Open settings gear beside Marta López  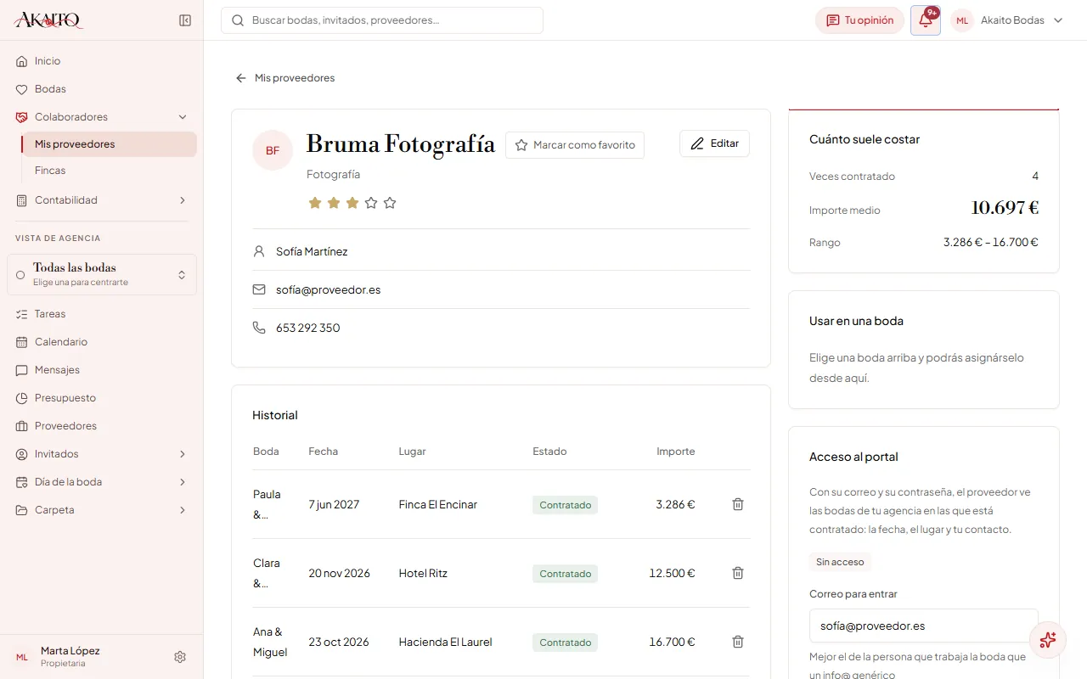(180, 657)
